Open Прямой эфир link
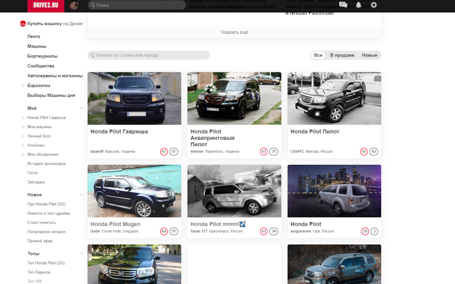455x284 pixels. pos(40,241)
